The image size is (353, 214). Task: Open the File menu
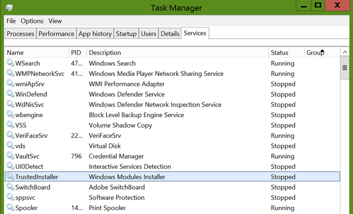(x=11, y=21)
